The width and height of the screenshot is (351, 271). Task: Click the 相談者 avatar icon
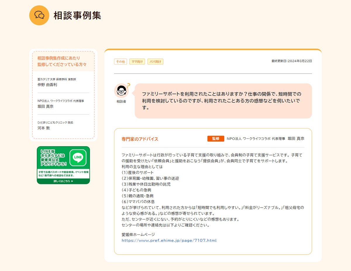coord(121,91)
